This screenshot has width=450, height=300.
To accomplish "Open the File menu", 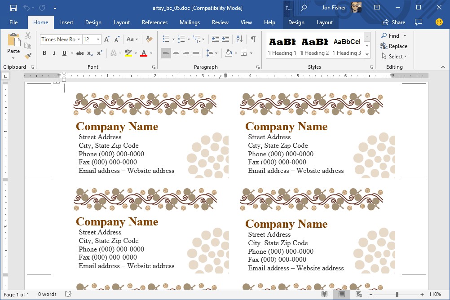I will 13,22.
